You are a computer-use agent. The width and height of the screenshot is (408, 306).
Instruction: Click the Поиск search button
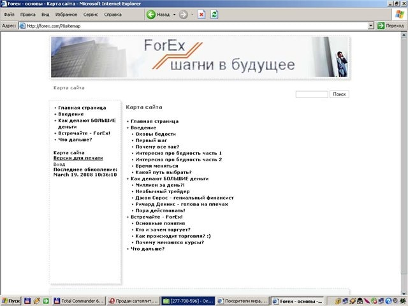339,94
